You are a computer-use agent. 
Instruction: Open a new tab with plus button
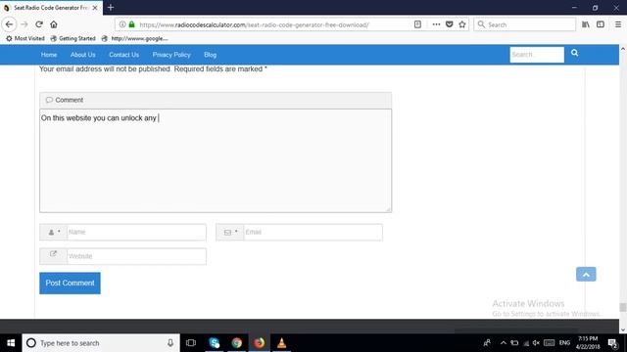[x=111, y=8]
